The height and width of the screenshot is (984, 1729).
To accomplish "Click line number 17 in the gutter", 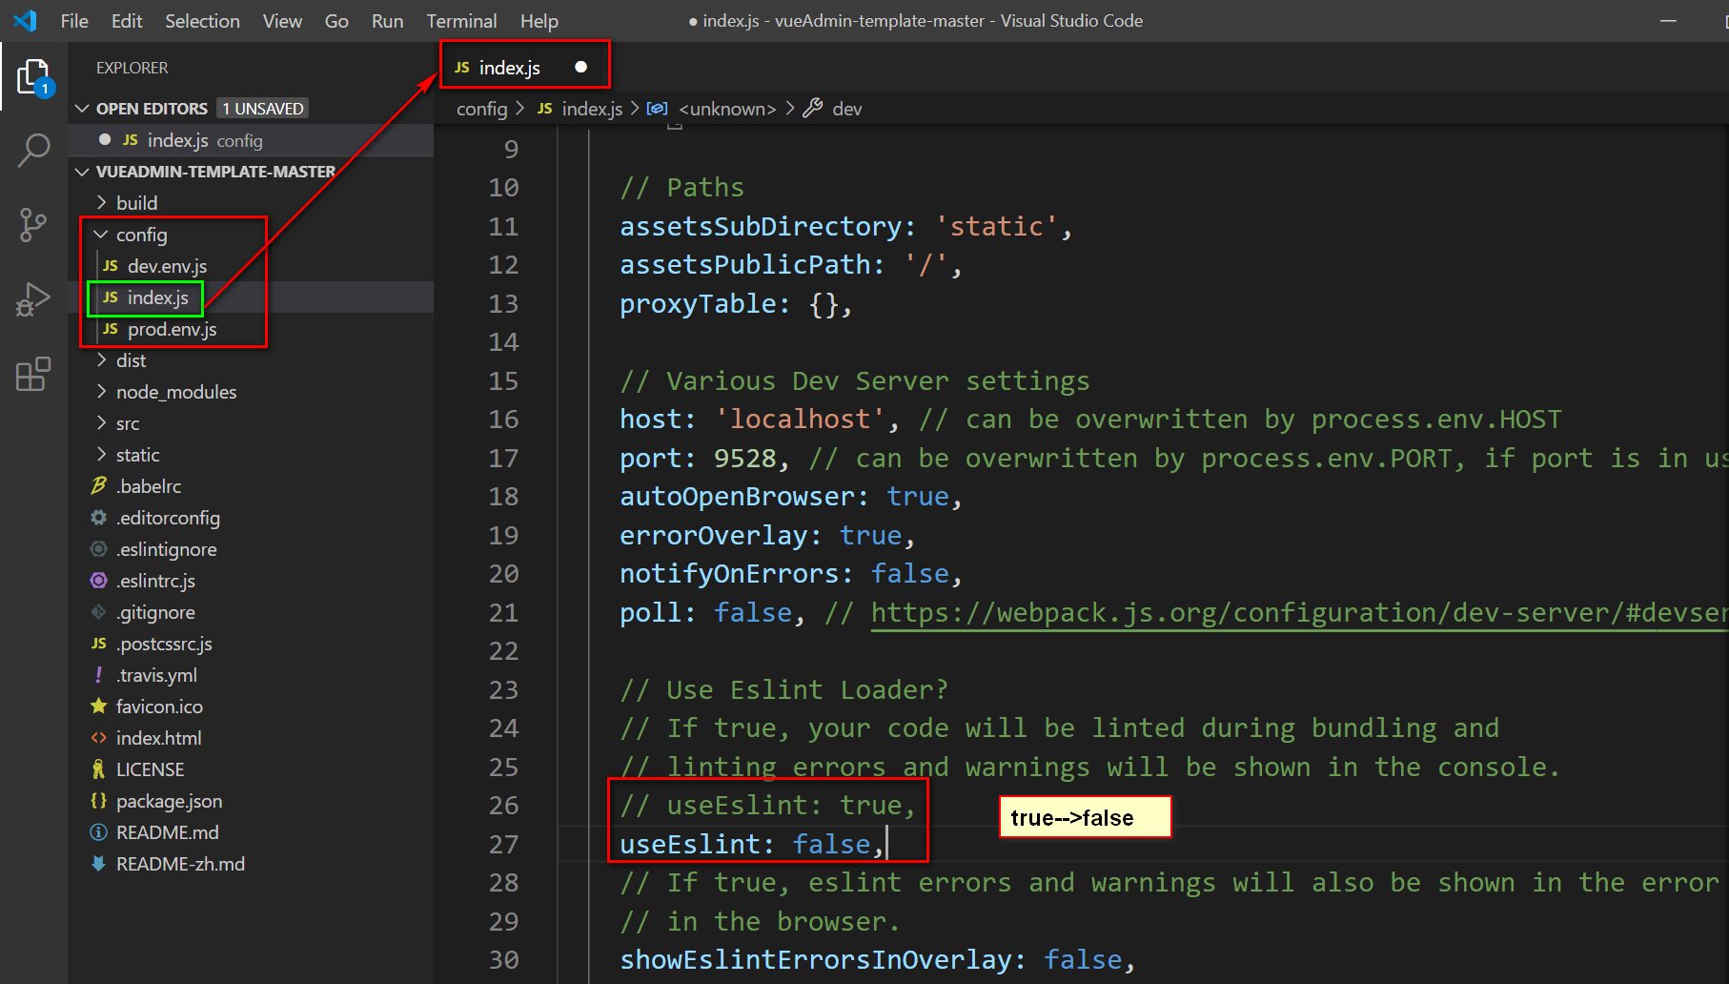I will tap(503, 459).
